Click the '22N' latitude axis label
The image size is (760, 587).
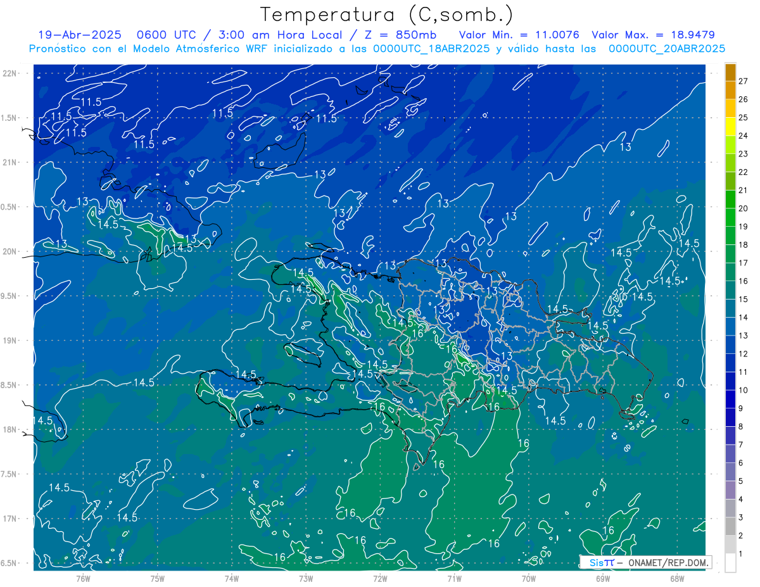pos(10,73)
